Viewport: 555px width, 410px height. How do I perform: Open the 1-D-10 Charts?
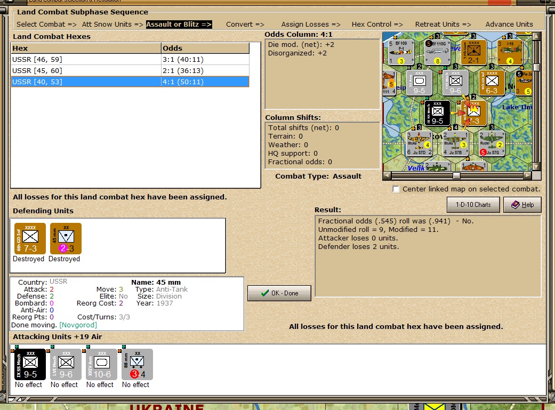(473, 205)
